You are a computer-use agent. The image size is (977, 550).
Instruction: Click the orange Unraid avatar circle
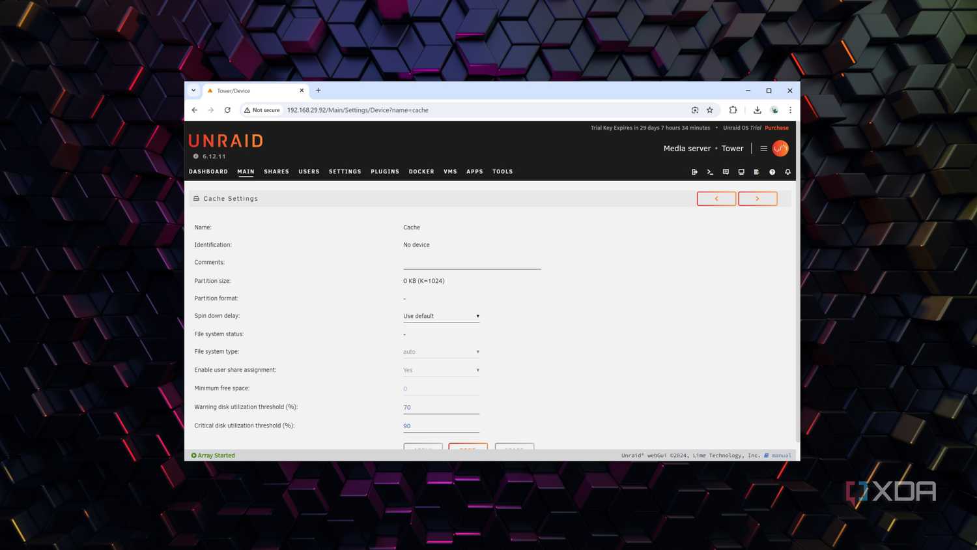[x=780, y=149]
